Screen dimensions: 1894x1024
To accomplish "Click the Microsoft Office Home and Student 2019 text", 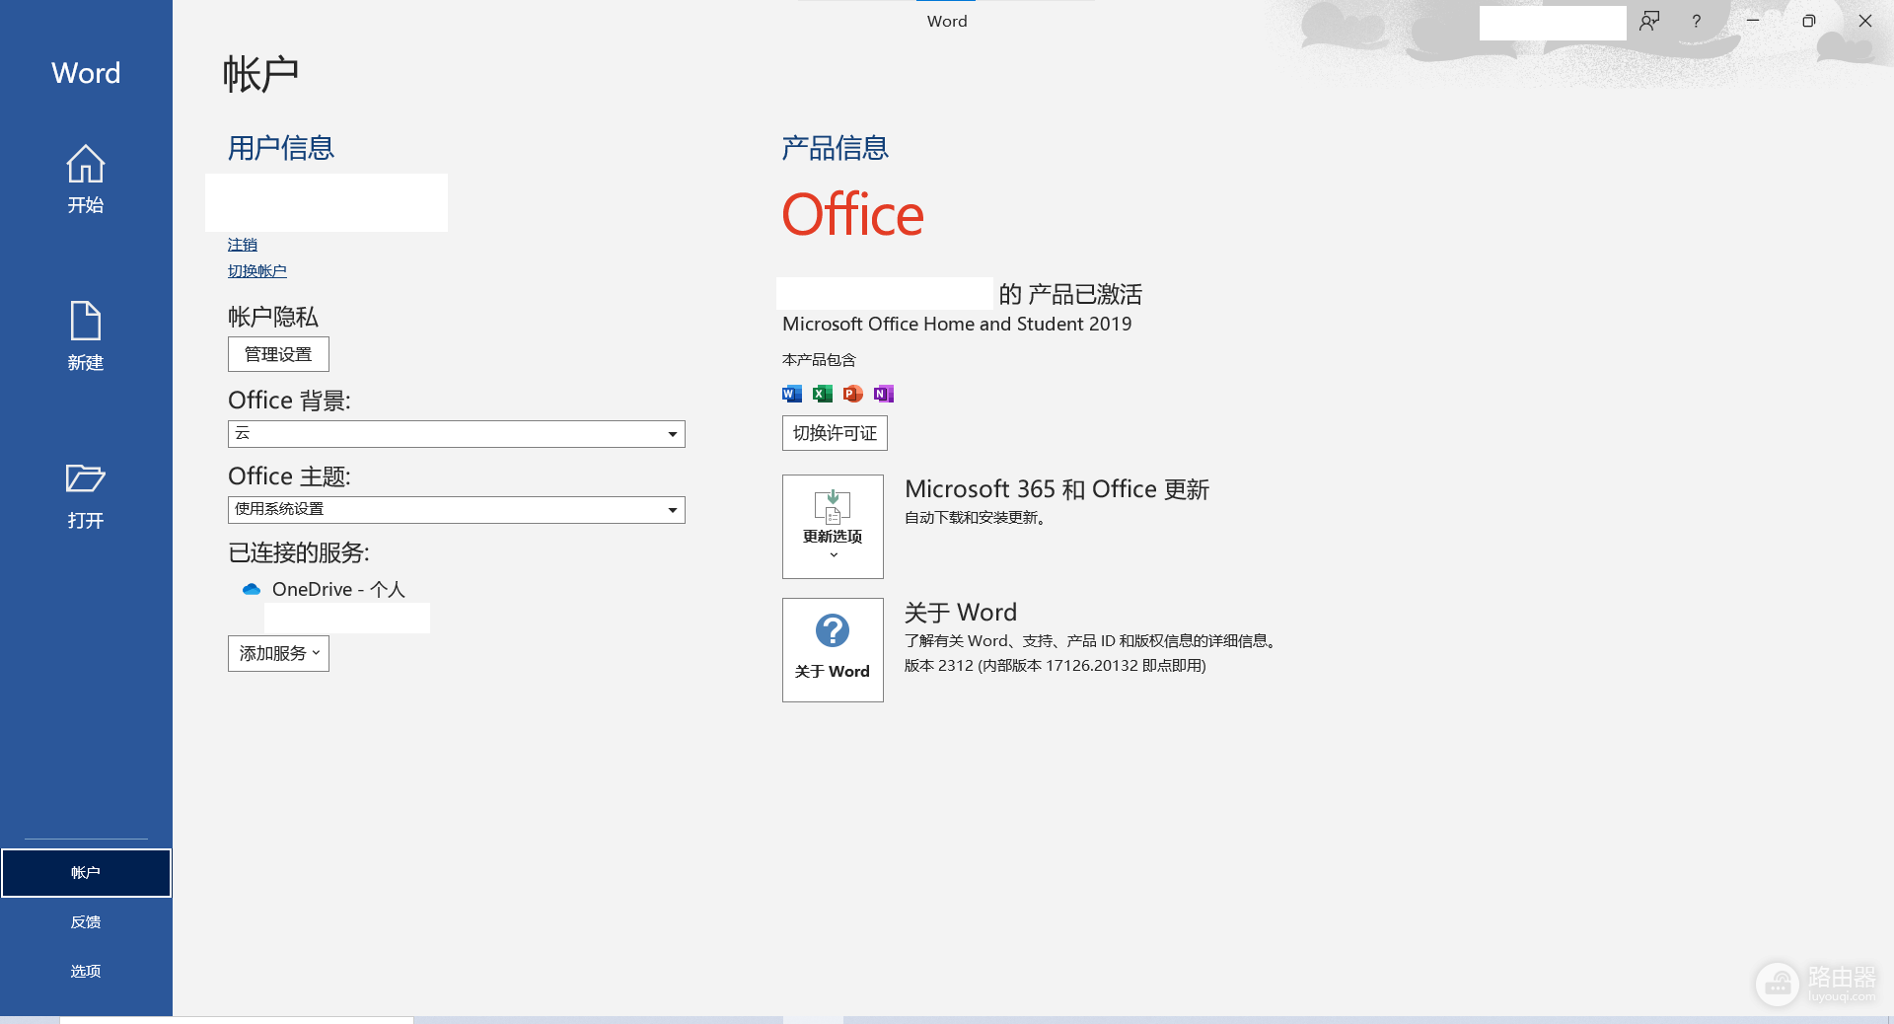I will (x=957, y=324).
